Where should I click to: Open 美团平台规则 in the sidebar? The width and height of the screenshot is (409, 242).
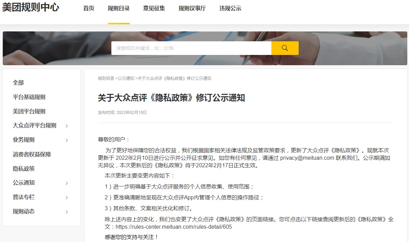click(x=29, y=111)
